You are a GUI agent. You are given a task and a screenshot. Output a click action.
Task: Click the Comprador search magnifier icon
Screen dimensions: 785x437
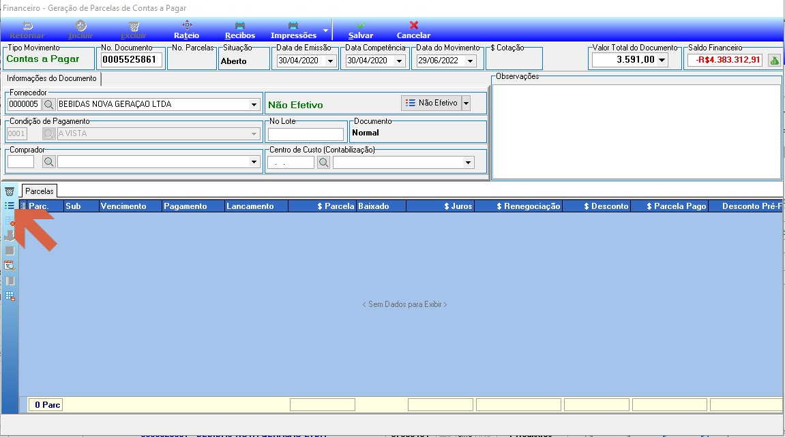(x=48, y=162)
